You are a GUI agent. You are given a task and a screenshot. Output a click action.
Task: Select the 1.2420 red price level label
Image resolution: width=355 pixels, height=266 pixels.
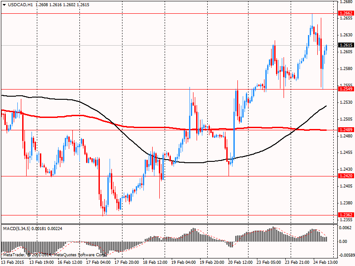pos(346,176)
